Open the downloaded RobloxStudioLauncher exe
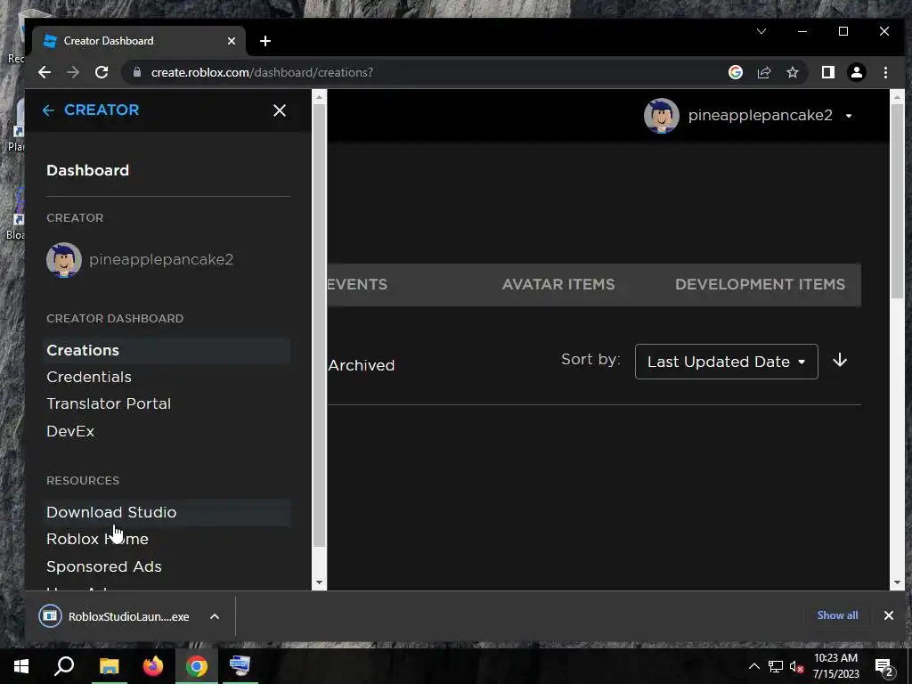The height and width of the screenshot is (684, 912). click(x=114, y=616)
